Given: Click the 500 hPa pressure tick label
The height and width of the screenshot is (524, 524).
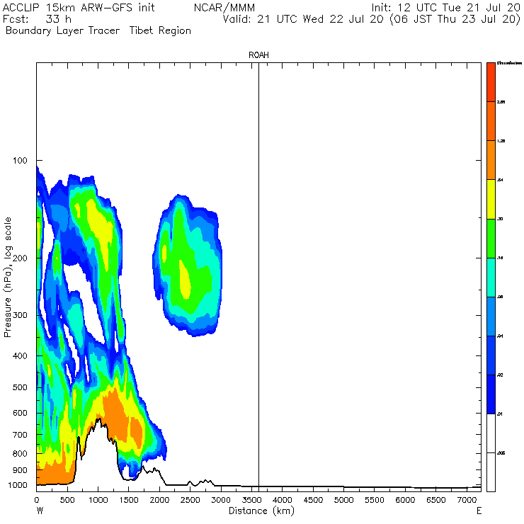Looking at the screenshot, I should point(20,387).
